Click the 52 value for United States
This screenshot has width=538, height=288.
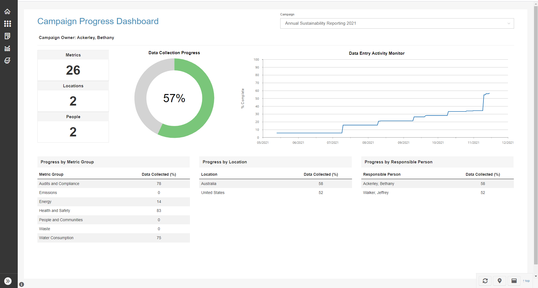pyautogui.click(x=321, y=193)
